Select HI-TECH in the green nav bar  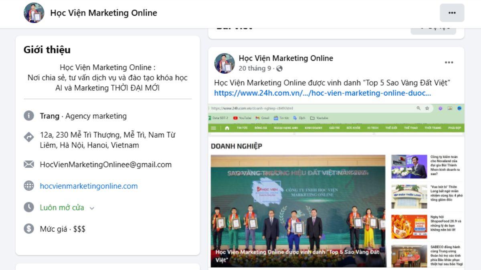point(373,128)
